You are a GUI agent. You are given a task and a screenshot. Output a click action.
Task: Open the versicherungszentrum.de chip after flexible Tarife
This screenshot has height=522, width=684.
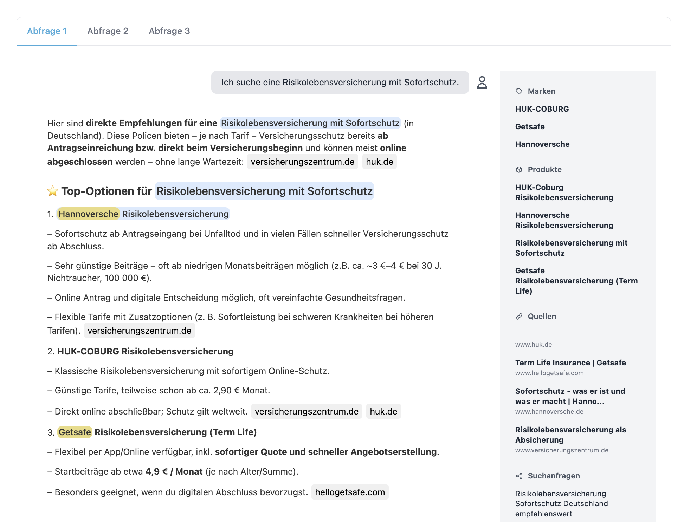[140, 330]
